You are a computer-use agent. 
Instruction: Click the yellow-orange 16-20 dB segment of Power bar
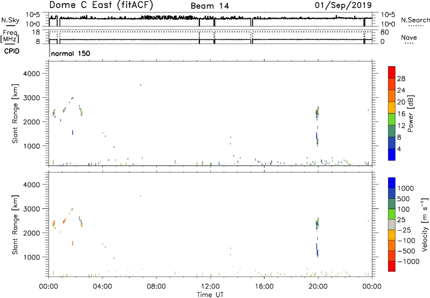392,108
